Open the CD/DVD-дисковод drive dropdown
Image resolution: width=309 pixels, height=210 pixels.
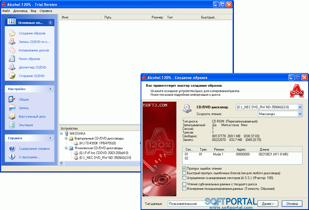pyautogui.click(x=300, y=107)
